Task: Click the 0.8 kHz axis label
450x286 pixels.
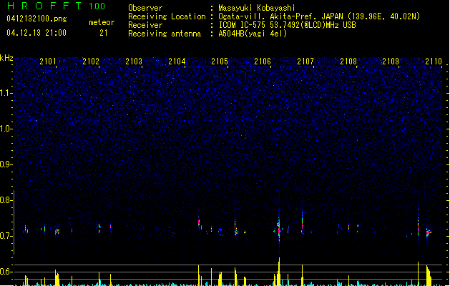Action: click(x=6, y=200)
